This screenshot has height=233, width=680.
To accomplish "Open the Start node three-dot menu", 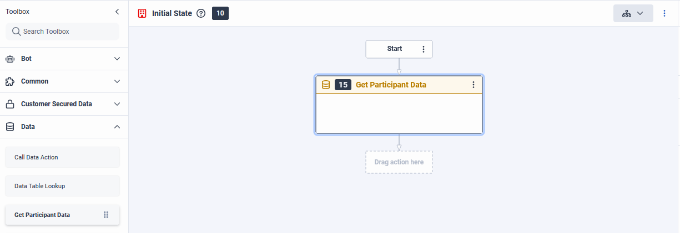I will (x=424, y=49).
